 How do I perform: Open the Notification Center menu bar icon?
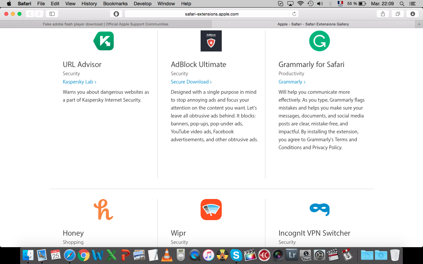point(412,4)
